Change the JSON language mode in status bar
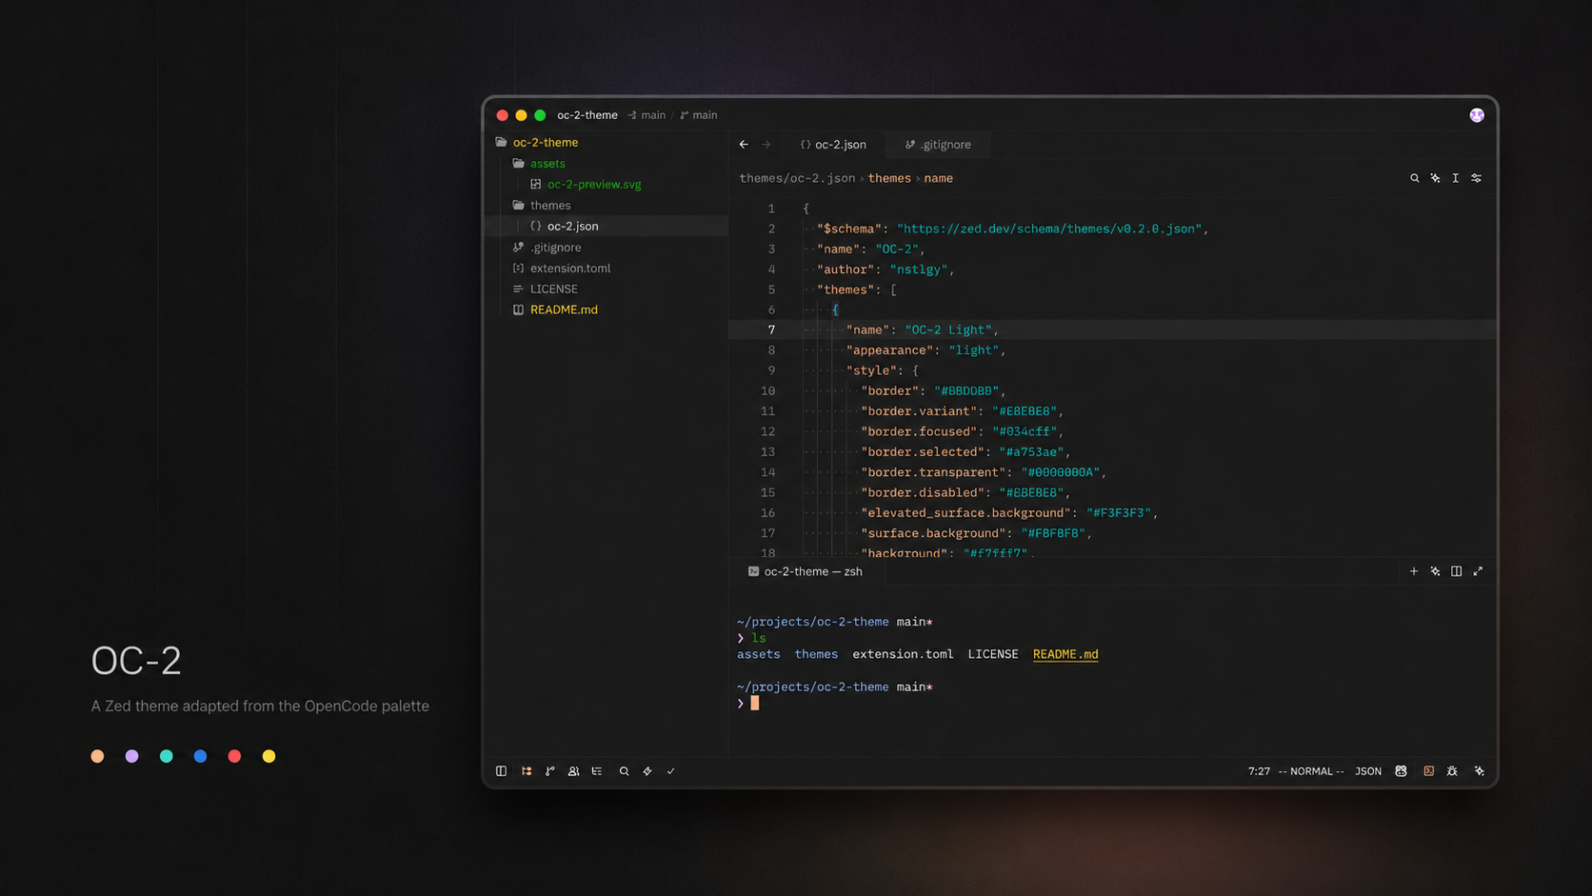1592x896 pixels. (x=1368, y=771)
